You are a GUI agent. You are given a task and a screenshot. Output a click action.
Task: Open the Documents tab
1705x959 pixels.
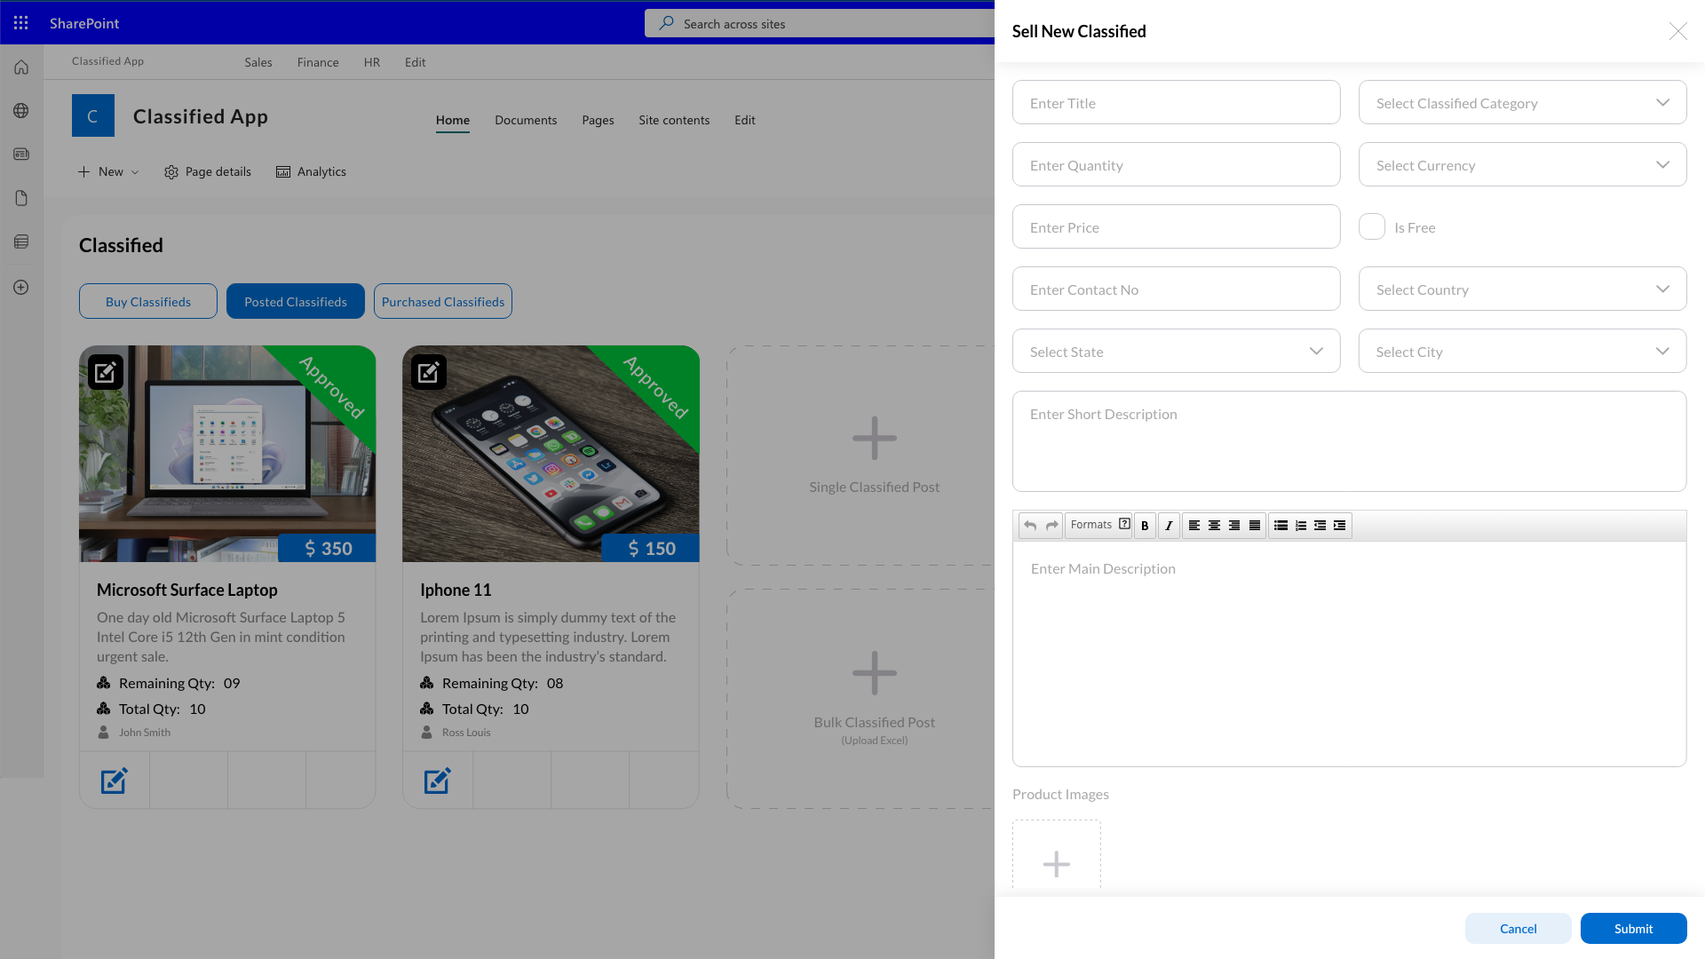coord(526,120)
